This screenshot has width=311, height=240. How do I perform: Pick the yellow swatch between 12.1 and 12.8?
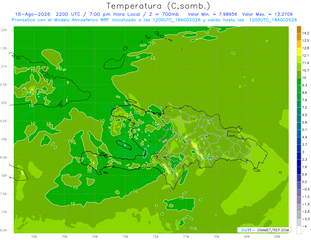[299, 52]
